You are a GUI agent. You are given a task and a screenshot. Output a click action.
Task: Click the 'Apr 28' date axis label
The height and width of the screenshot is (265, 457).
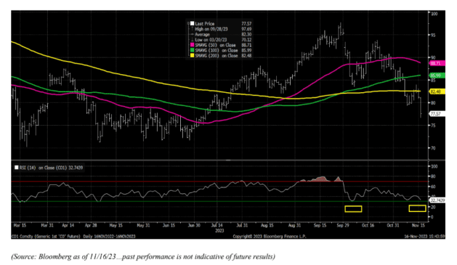[91, 225]
